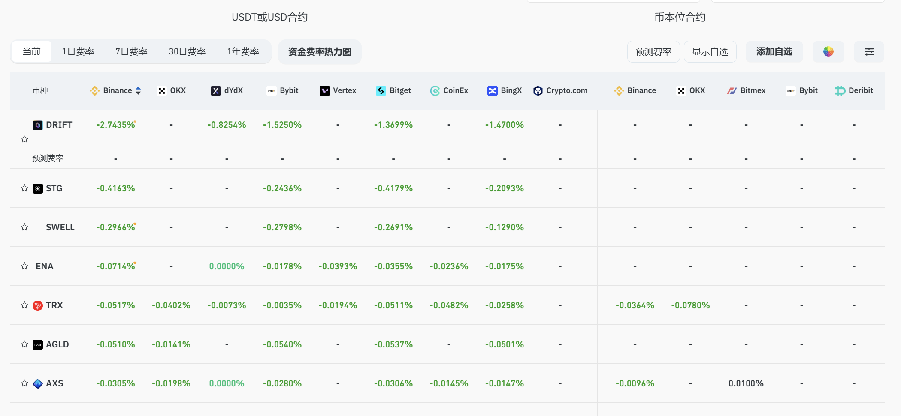
Task: Star DRIFT as a favorite
Action: coord(24,139)
